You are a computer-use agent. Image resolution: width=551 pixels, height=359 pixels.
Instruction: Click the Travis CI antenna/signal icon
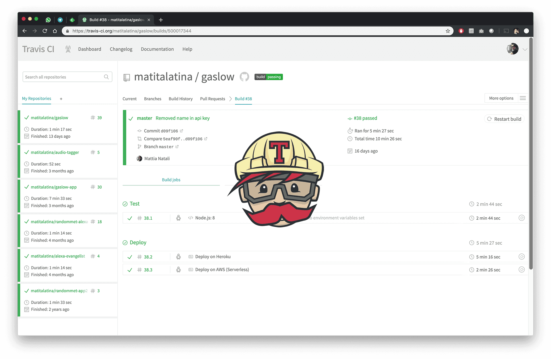tap(68, 49)
